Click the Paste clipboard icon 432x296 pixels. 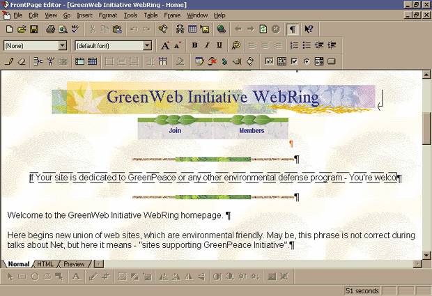coord(117,29)
